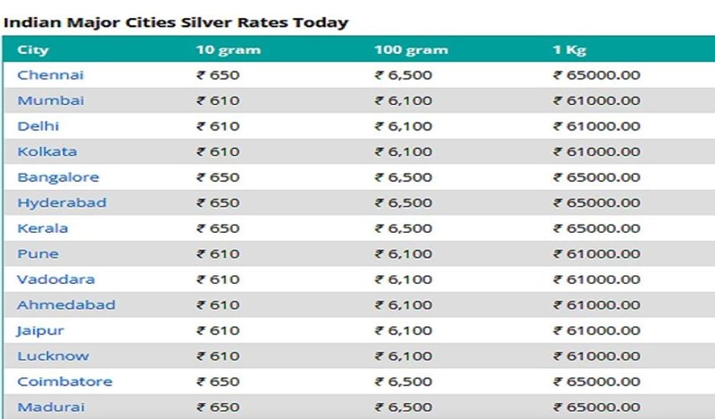Open the Chennai city link
This screenshot has height=419, width=715.
(x=50, y=75)
